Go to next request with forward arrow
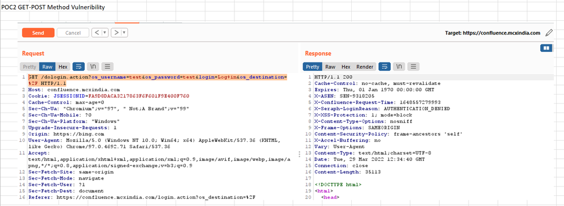Image resolution: width=564 pixels, height=206 pixels. (116, 33)
